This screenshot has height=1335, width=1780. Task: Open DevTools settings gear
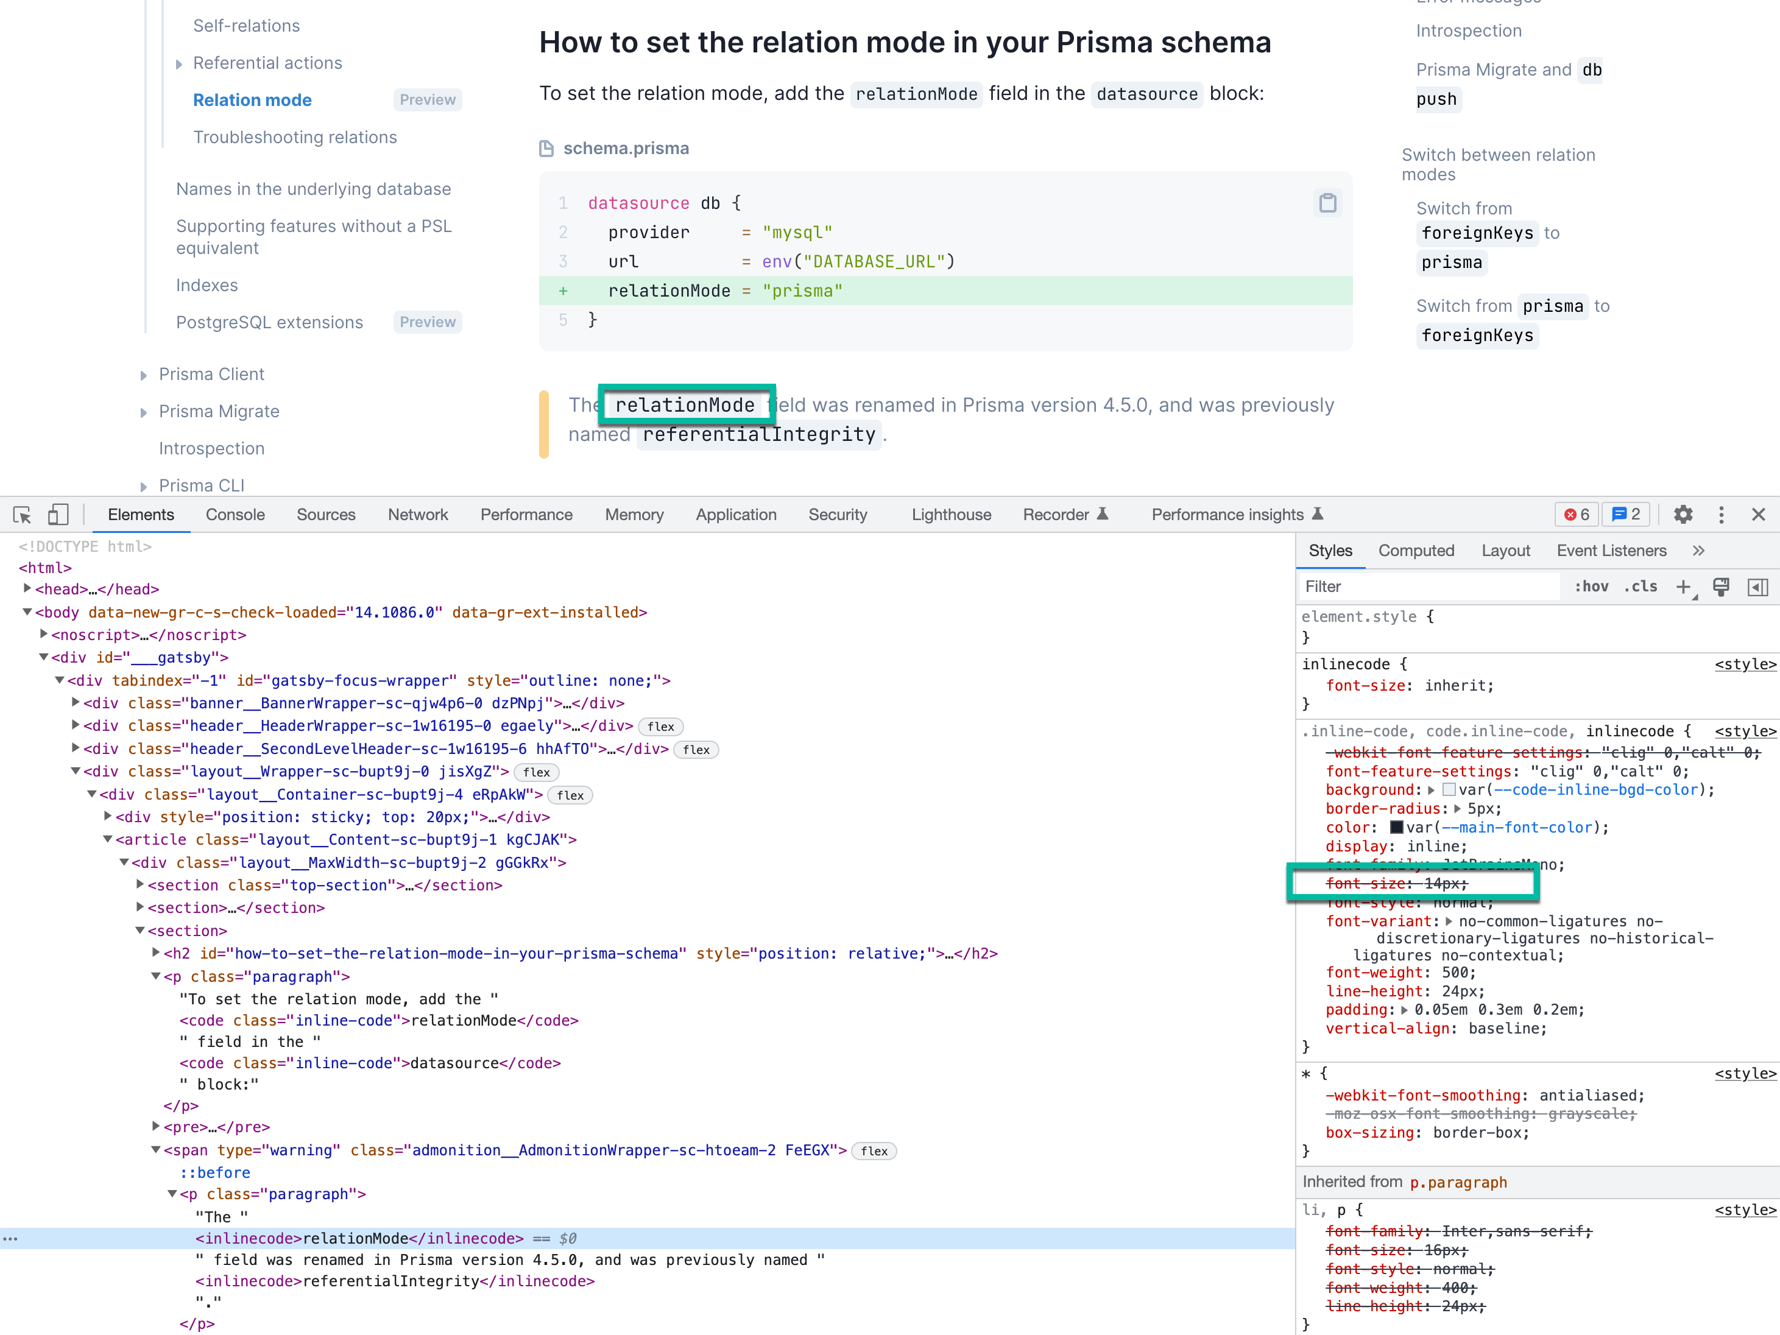1683,515
